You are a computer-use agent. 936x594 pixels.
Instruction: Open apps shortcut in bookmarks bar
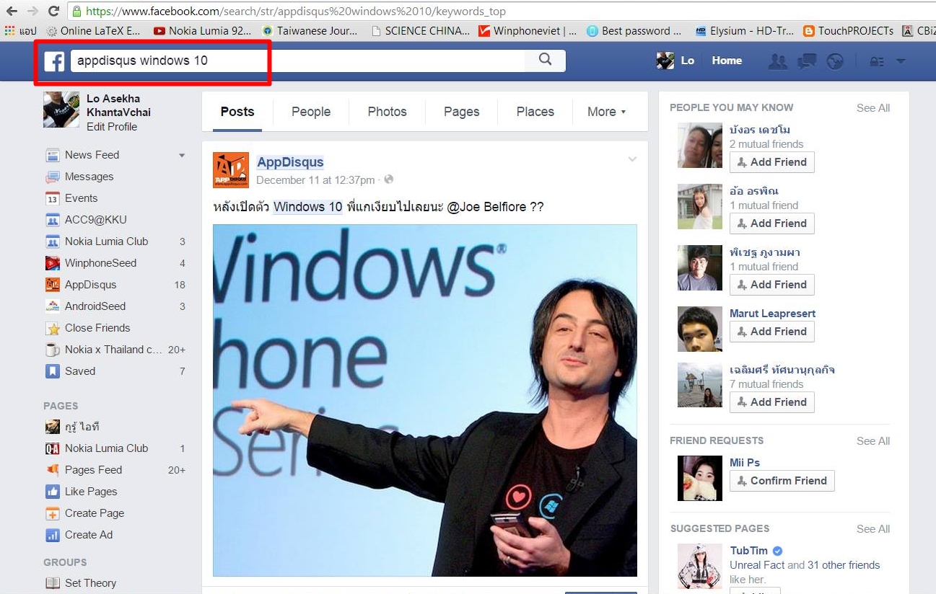pos(20,31)
